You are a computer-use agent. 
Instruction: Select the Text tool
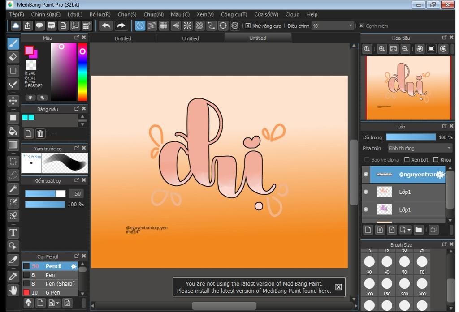(13, 232)
